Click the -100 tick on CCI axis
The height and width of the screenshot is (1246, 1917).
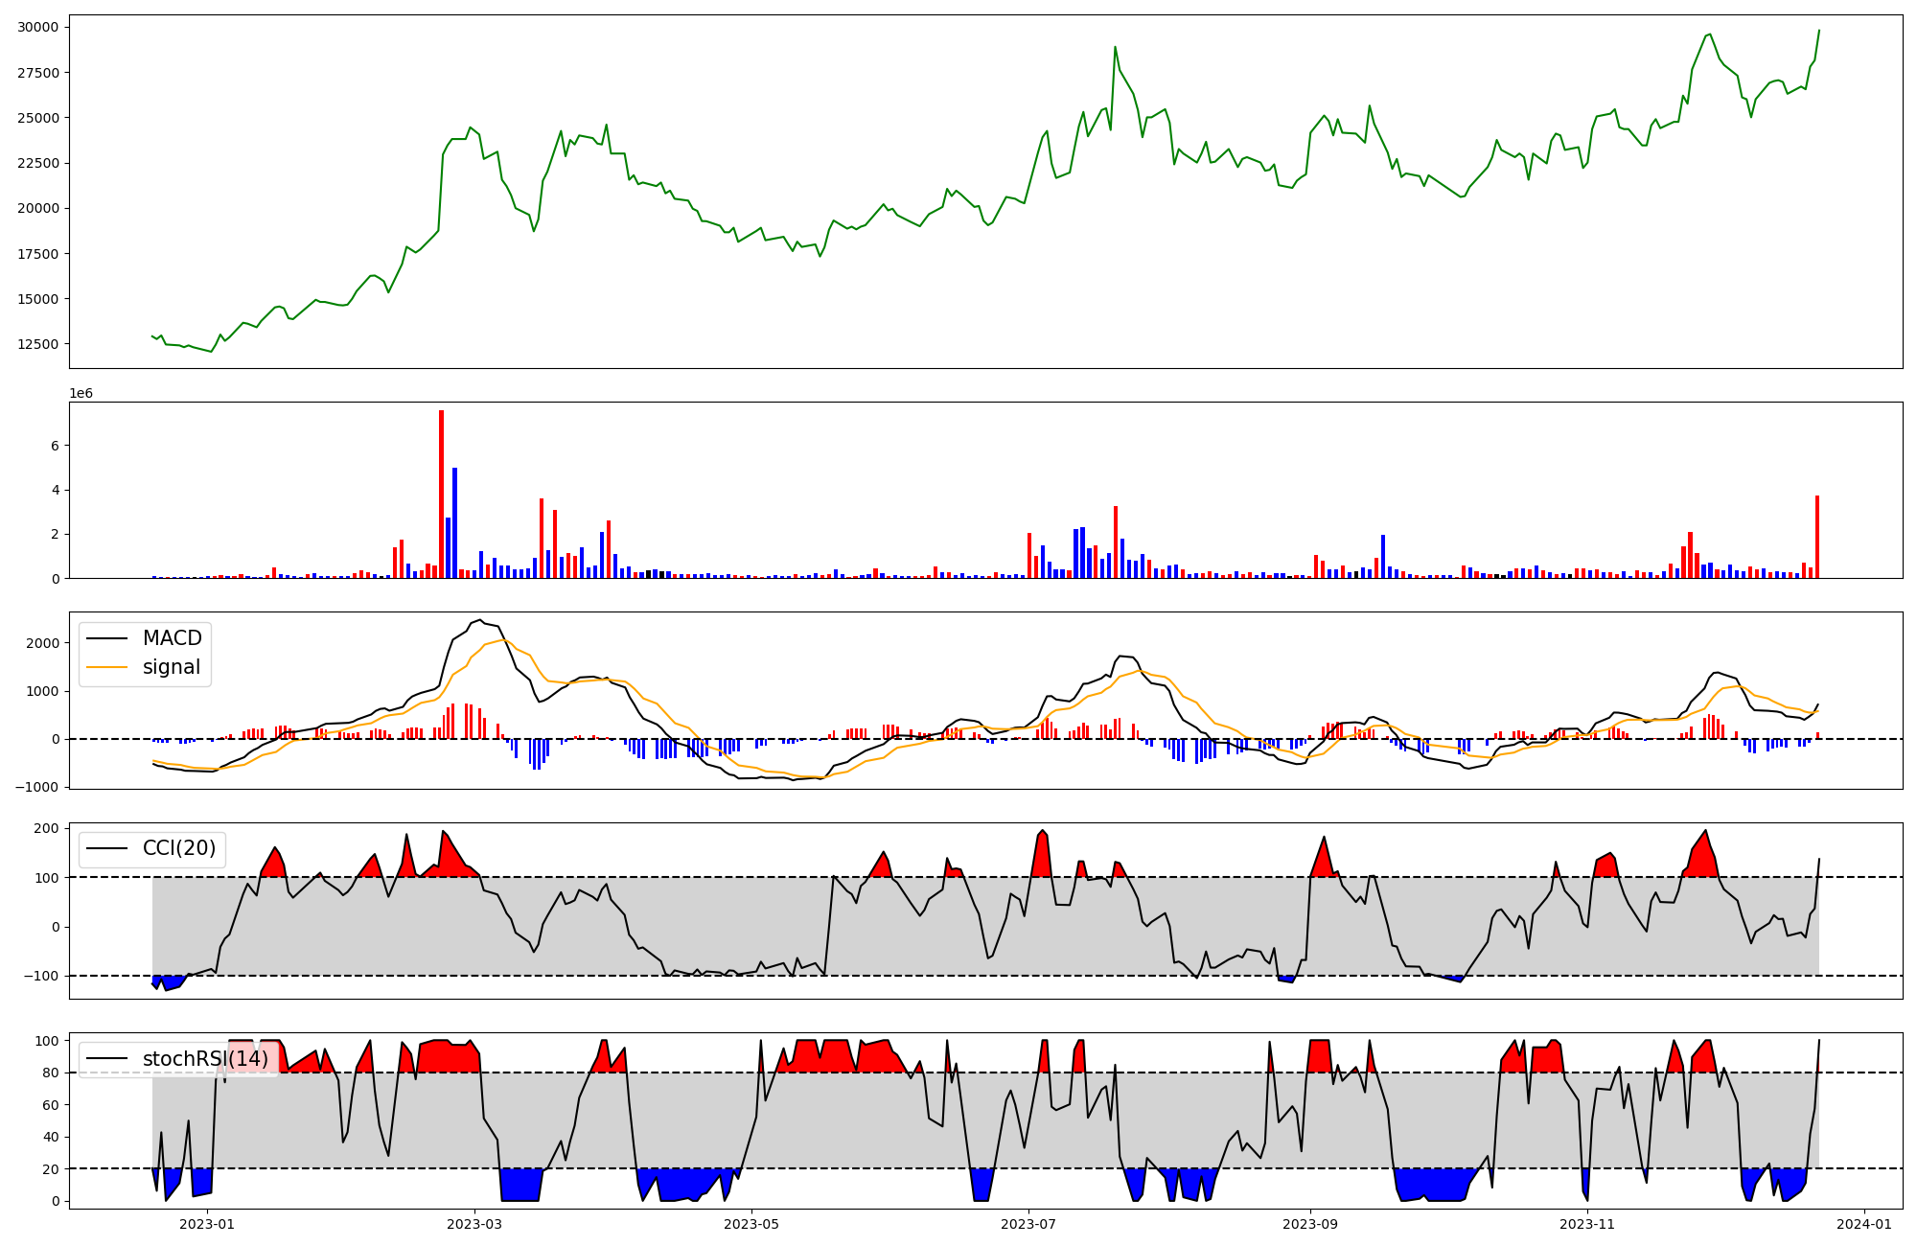(42, 976)
